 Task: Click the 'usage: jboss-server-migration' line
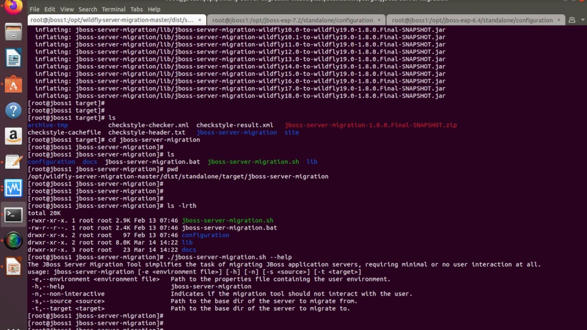194,272
